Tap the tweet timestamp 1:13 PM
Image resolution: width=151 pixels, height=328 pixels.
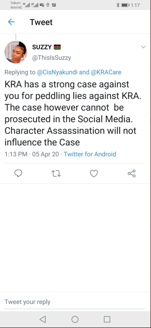pyautogui.click(x=16, y=154)
